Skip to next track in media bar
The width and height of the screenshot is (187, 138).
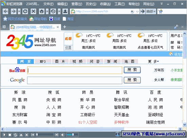pyautogui.click(x=57, y=135)
